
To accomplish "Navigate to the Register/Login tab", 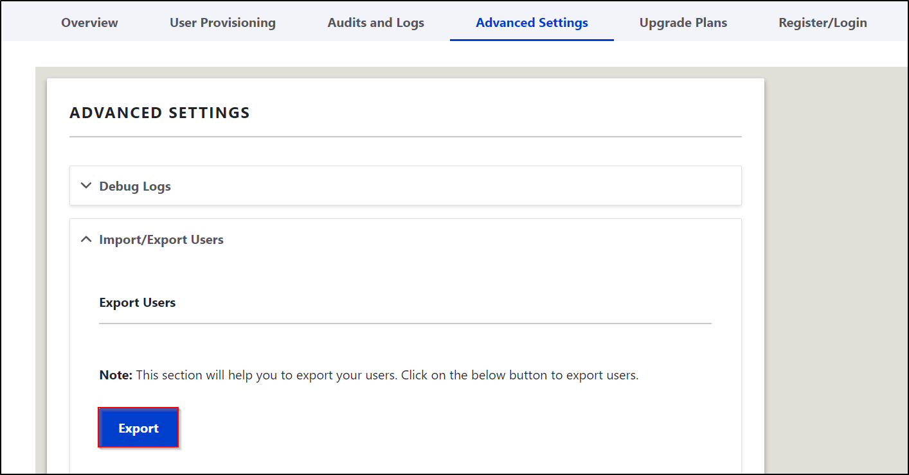I will (823, 23).
